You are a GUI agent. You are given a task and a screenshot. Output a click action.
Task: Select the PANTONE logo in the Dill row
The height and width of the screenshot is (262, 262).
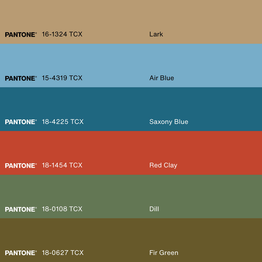click(21, 209)
